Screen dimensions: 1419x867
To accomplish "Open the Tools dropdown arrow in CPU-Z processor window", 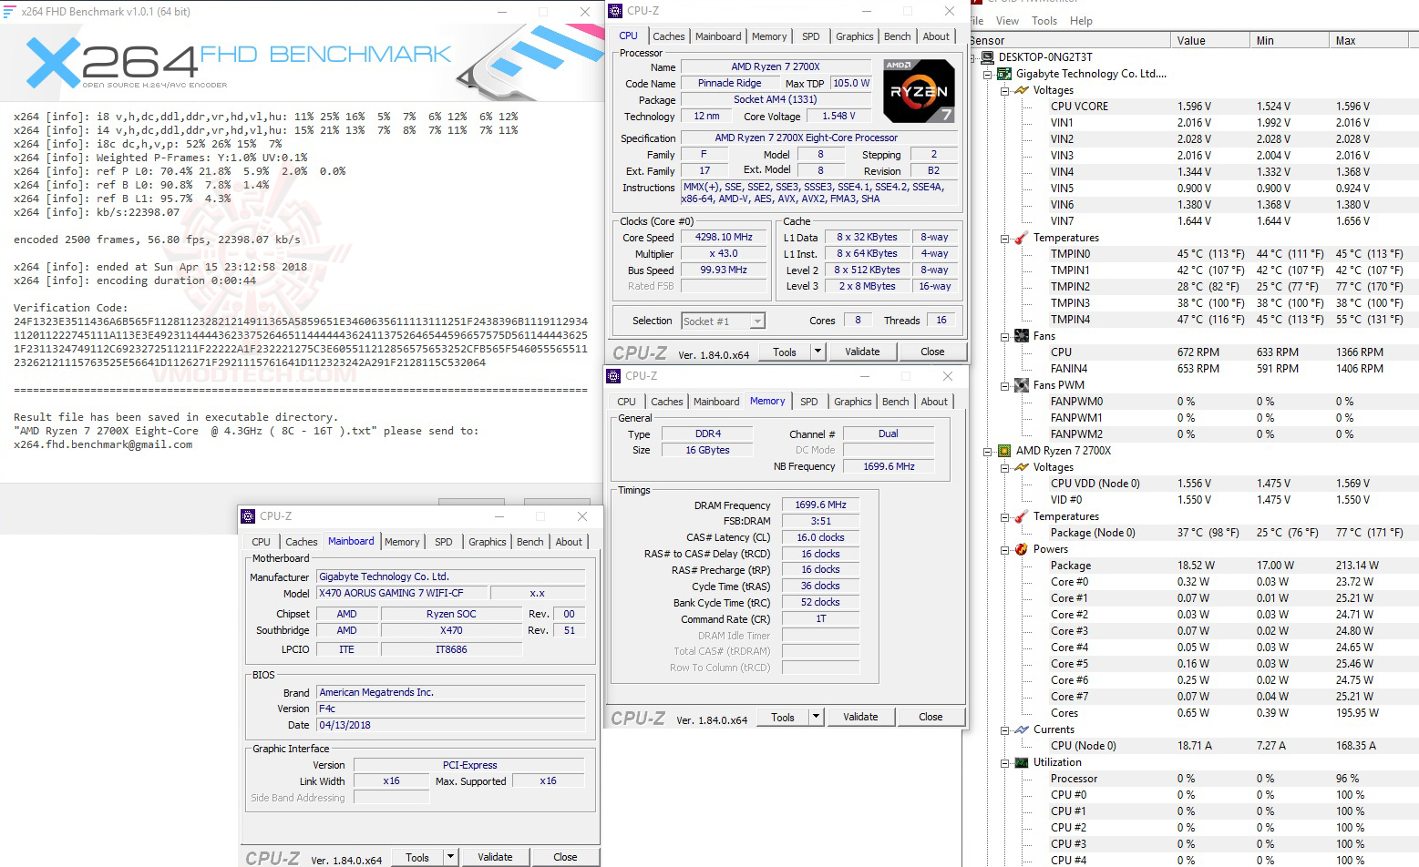I will tap(817, 352).
